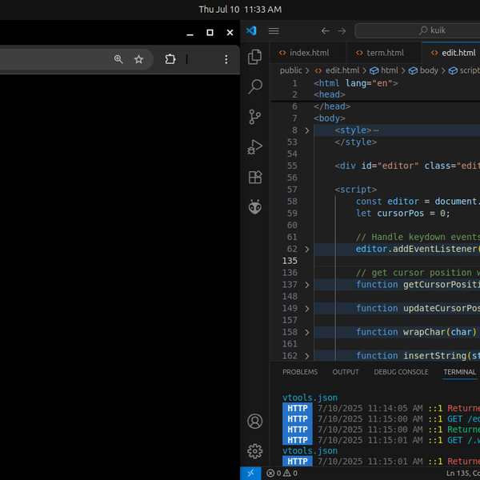Click the html breadcrumb segment
The image size is (480, 480).
(x=384, y=70)
